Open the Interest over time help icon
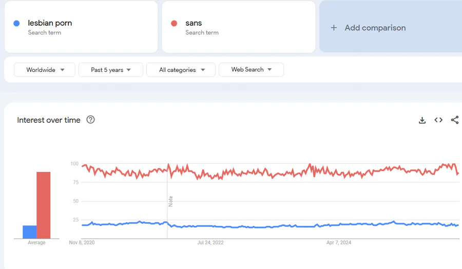Viewport: 462px width, 269px height. click(91, 120)
